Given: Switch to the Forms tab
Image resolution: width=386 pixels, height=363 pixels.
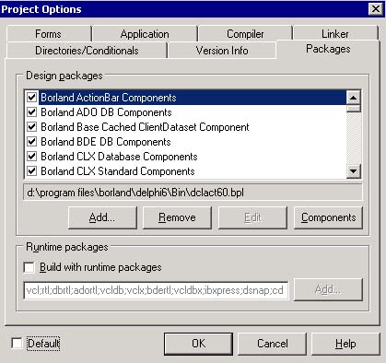Looking at the screenshot, I should [x=49, y=34].
